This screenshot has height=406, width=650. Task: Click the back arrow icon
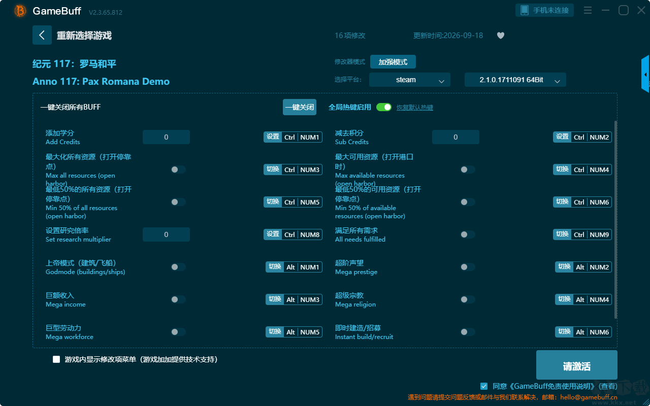[x=42, y=35]
